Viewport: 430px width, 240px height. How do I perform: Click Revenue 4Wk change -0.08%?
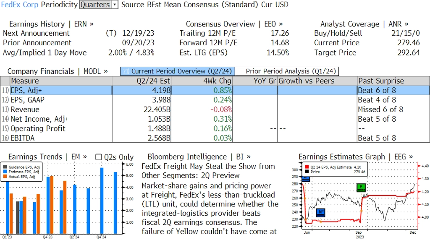point(221,110)
